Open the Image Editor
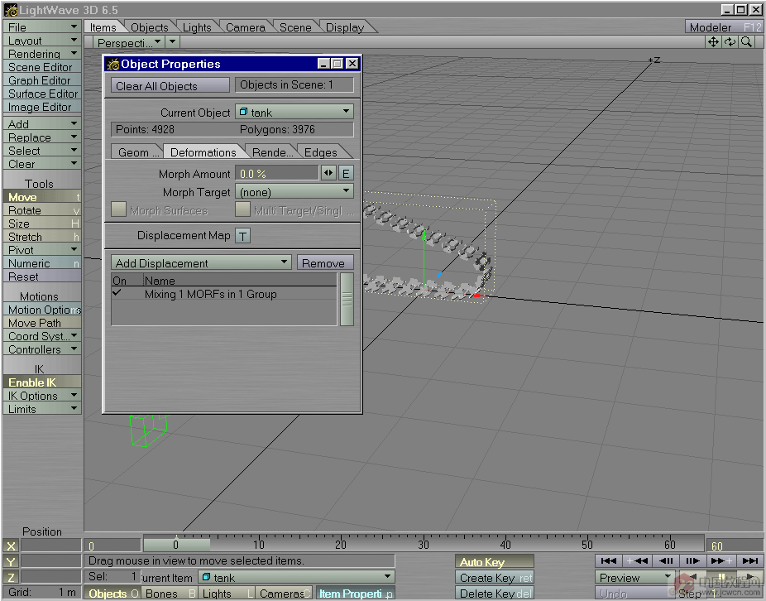Screen dimensions: 766x601 coord(42,107)
